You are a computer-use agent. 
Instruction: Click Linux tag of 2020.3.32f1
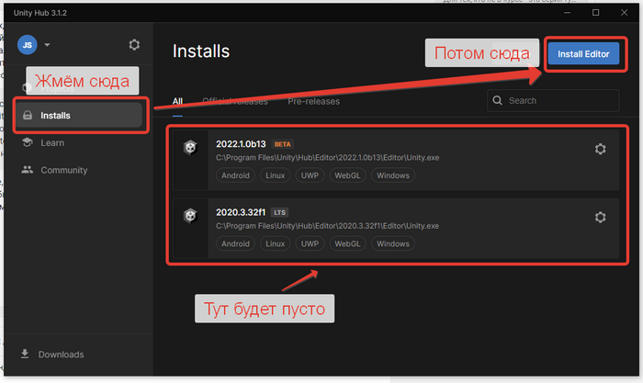point(276,243)
